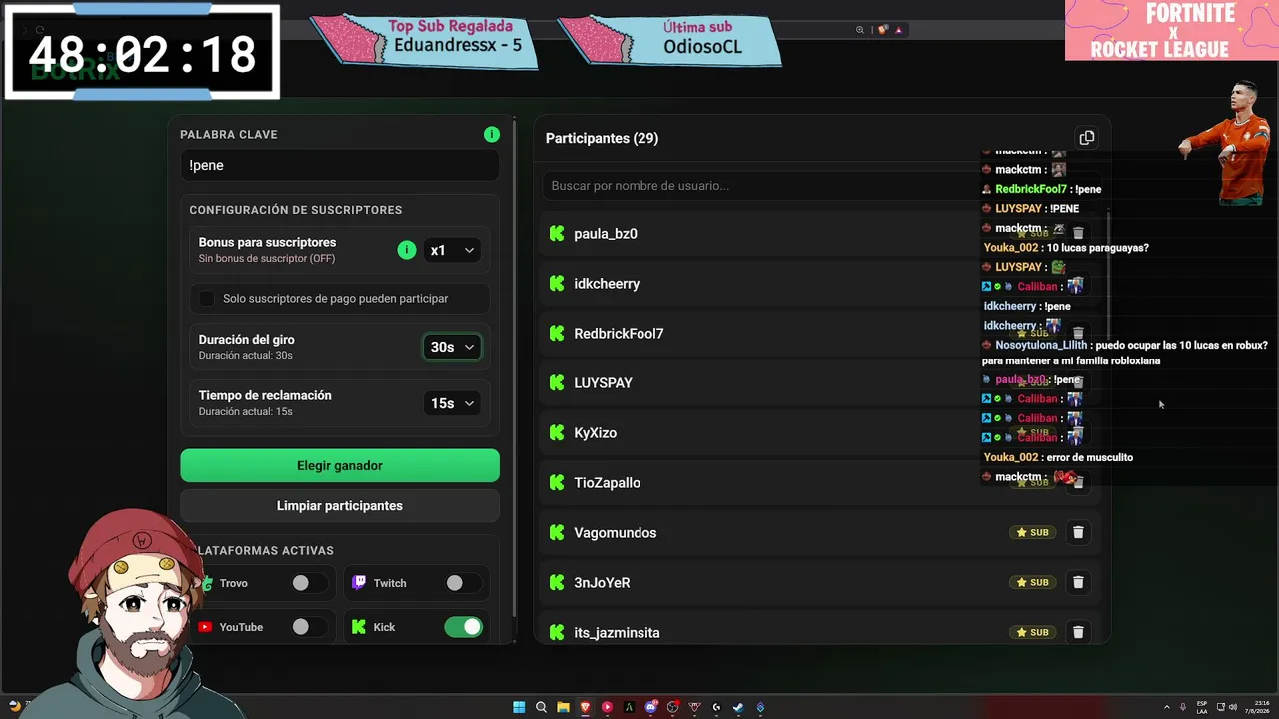
Task: Click the SUB badge on Vagomundos row
Action: [x=1032, y=532]
